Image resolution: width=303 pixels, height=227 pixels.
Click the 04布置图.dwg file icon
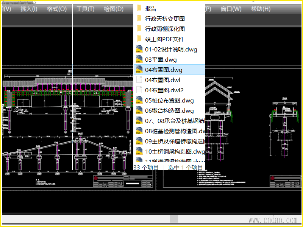tap(139, 70)
